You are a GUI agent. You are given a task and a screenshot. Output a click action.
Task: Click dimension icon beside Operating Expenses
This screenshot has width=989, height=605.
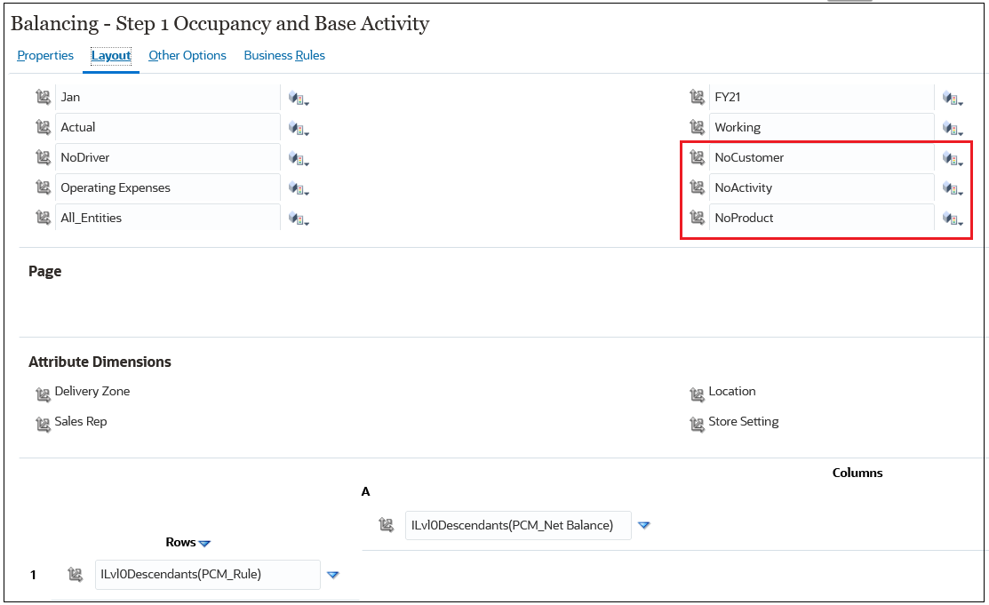coord(43,188)
